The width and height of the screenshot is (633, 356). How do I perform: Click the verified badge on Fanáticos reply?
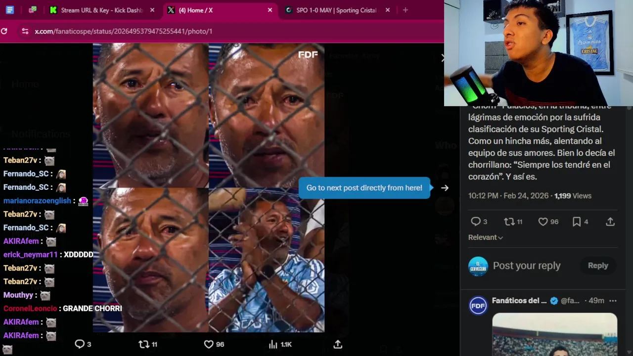(x=554, y=301)
